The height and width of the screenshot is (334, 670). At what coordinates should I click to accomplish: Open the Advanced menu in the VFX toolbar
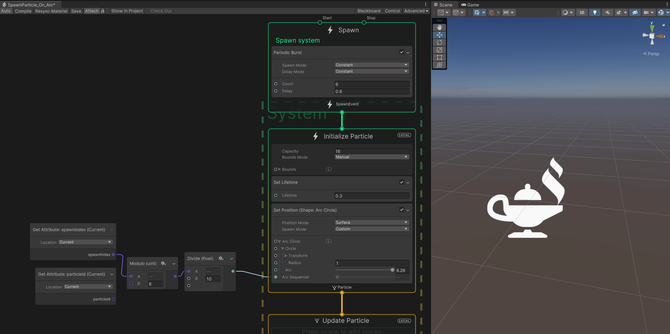point(415,11)
